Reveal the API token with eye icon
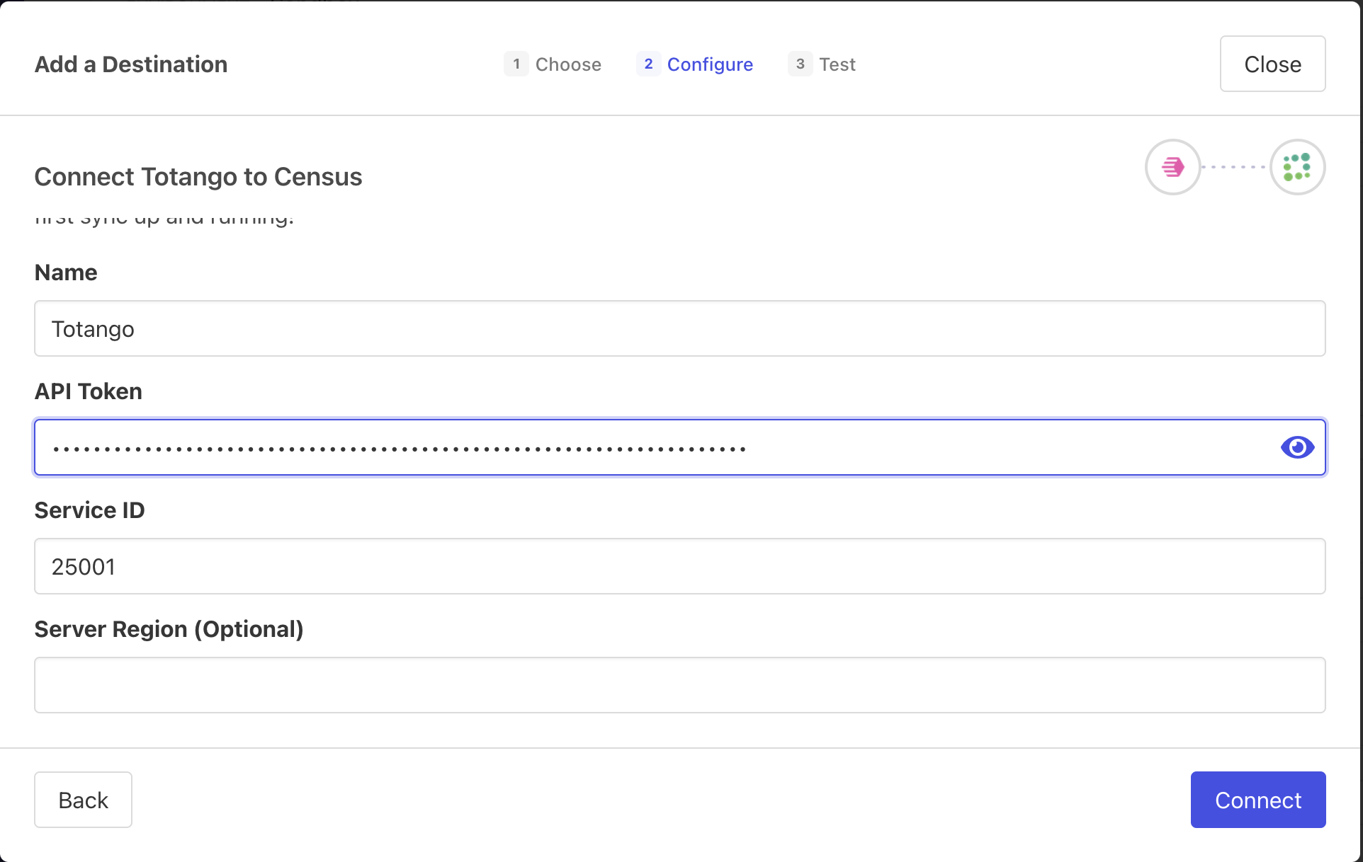The height and width of the screenshot is (862, 1363). [x=1297, y=447]
